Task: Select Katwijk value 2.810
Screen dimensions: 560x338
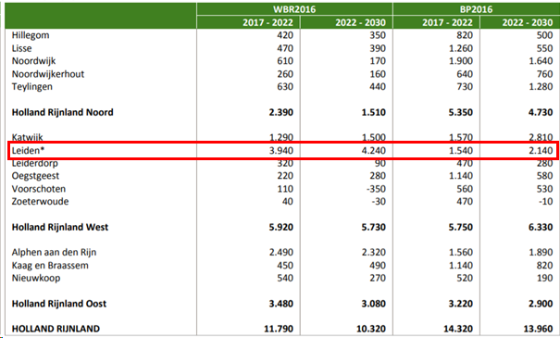Action: click(x=541, y=137)
